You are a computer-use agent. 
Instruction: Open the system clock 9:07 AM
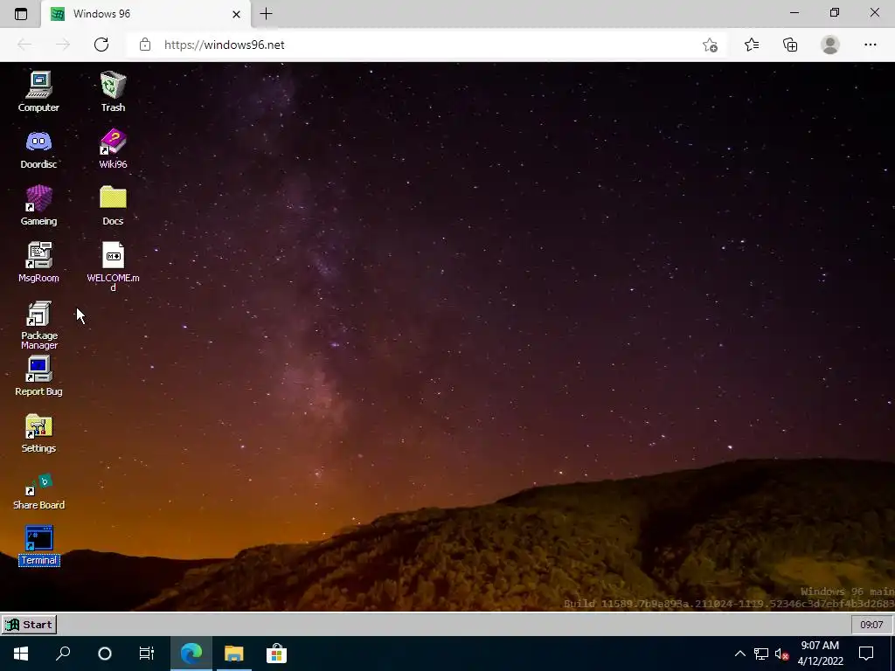[820, 654]
